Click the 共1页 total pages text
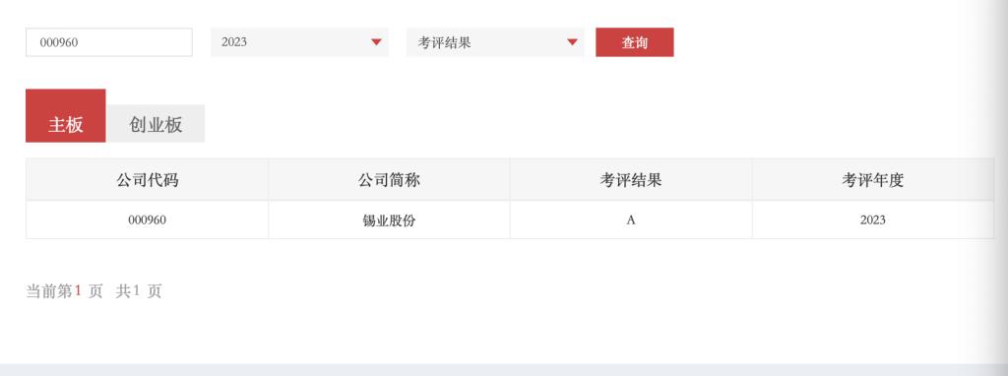 coord(138,291)
